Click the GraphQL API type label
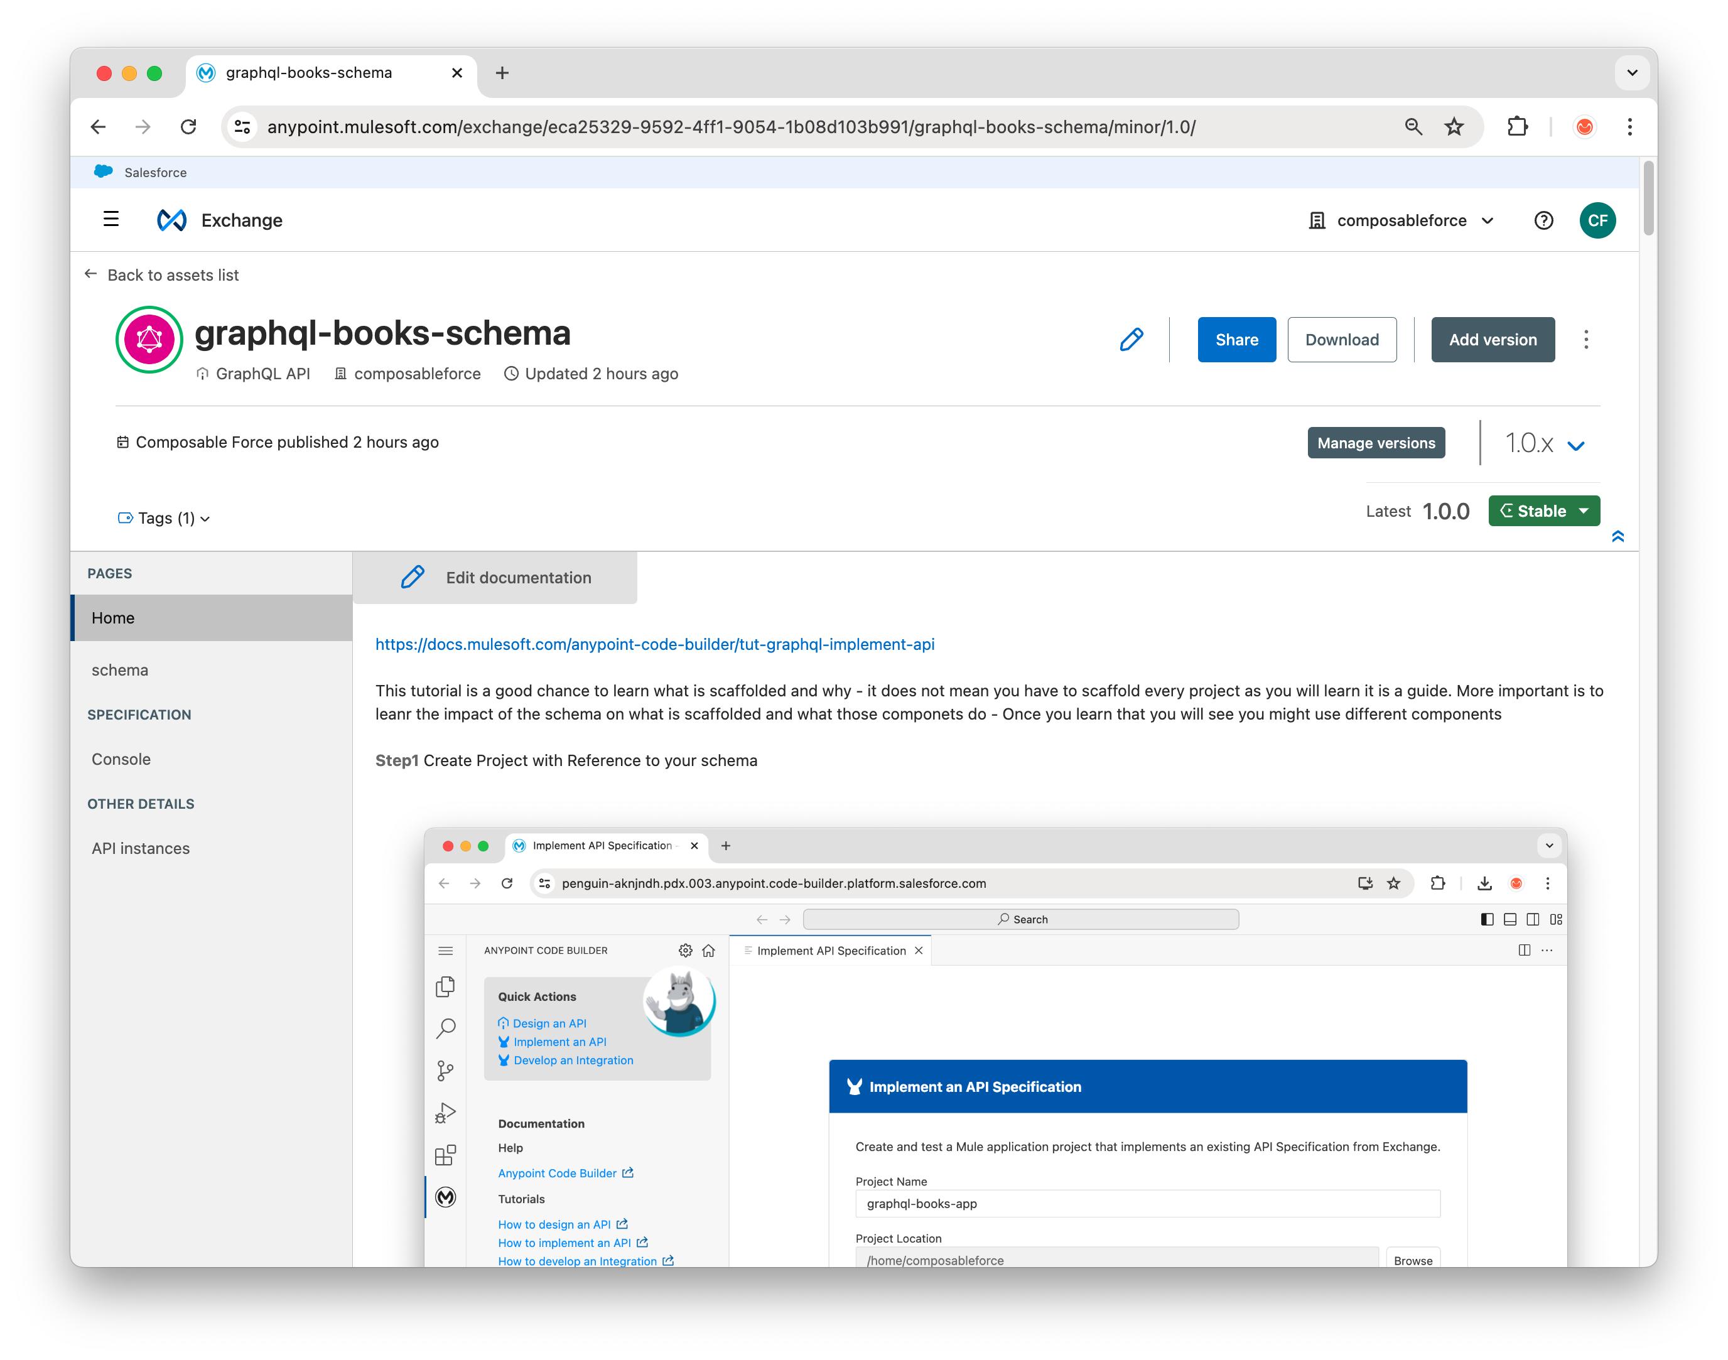1728x1360 pixels. [254, 374]
